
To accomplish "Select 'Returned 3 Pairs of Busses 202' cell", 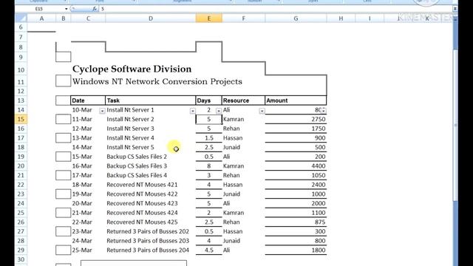I will pos(151,231).
